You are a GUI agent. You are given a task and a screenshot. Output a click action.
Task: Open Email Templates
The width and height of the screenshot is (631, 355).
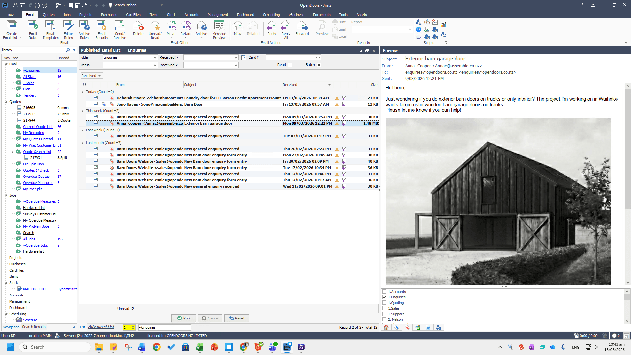(50, 30)
